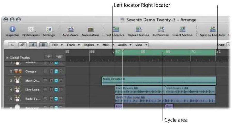
Task: Mute the Congas track
Action: coord(56,72)
